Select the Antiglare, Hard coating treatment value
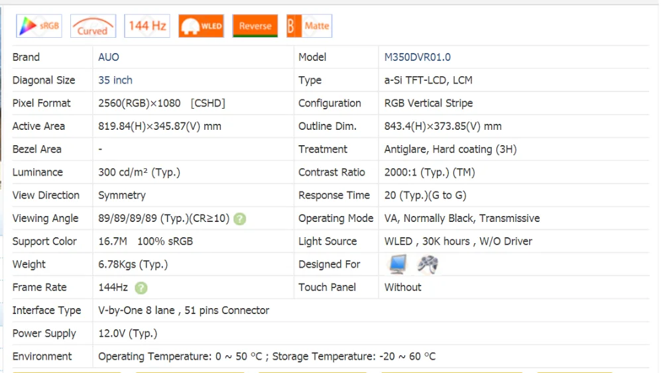 tap(450, 149)
